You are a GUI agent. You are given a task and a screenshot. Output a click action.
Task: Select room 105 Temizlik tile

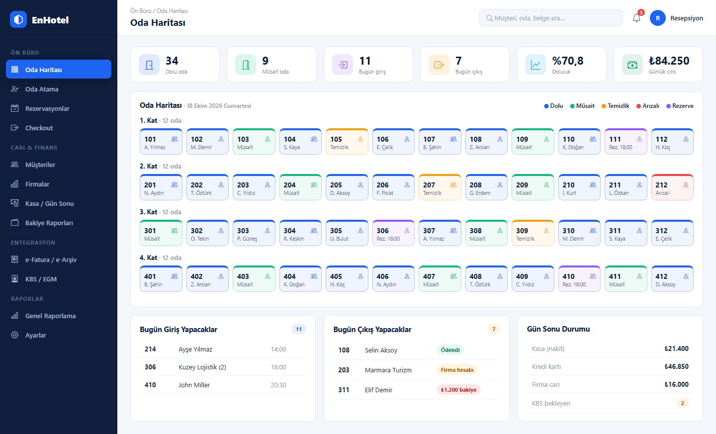click(347, 142)
